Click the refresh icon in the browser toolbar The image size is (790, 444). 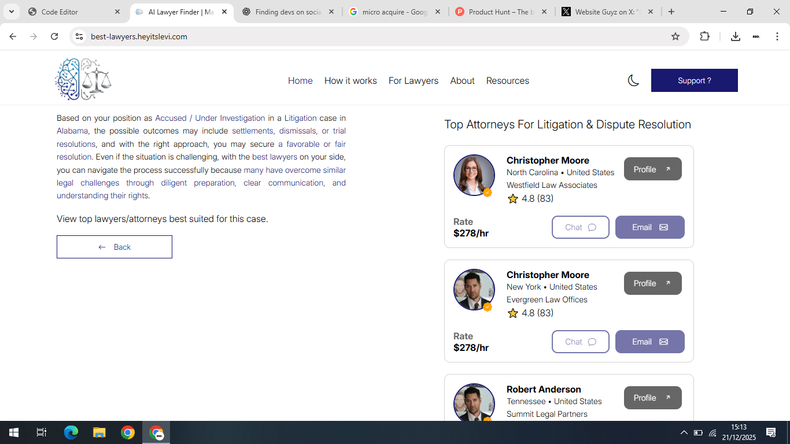click(x=54, y=36)
